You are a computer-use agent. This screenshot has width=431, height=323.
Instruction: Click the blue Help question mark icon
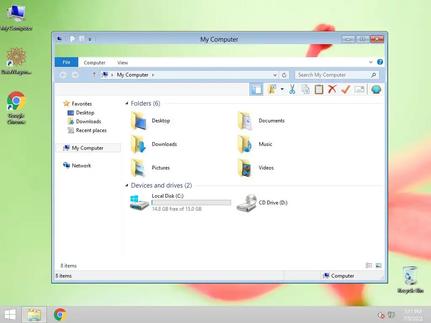tap(380, 62)
